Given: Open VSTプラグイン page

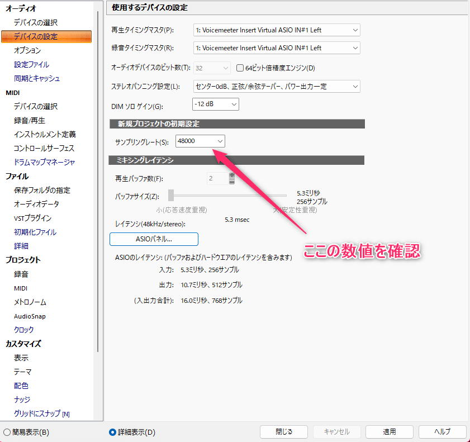Looking at the screenshot, I should pos(32,218).
